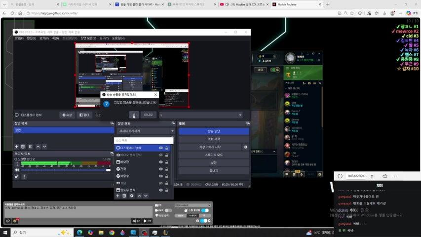Open 데스크탑 오디오 options three-dot menu
Viewport: 421px width, 237px height.
[17, 163]
